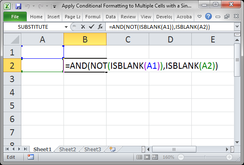Click the zoom in plus button
This screenshot has height=165, width=244.
point(229,157)
